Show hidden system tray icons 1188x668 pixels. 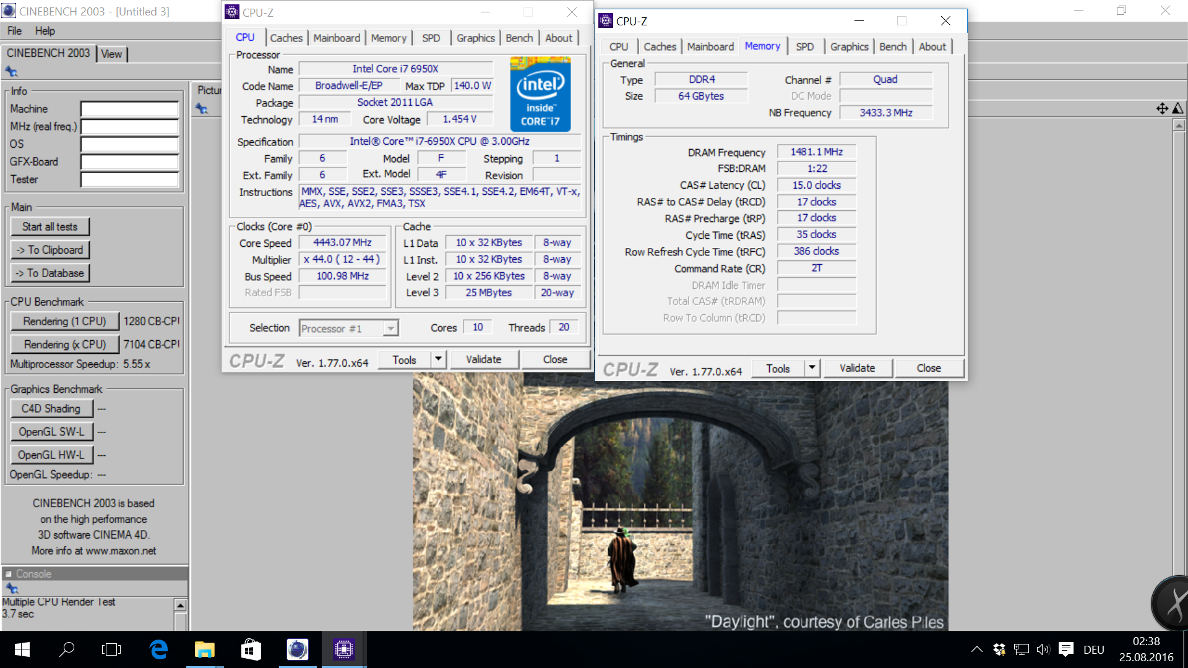point(976,649)
